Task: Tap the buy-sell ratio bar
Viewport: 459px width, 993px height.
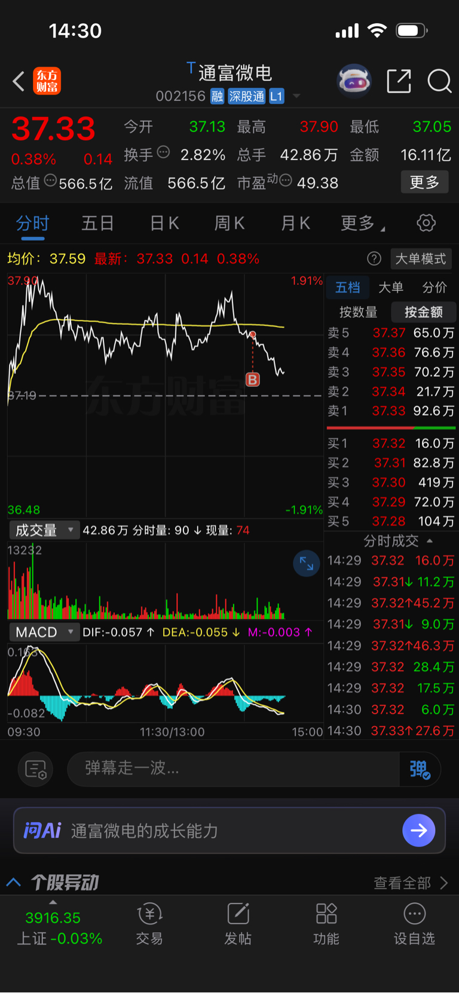Action: coord(391,428)
